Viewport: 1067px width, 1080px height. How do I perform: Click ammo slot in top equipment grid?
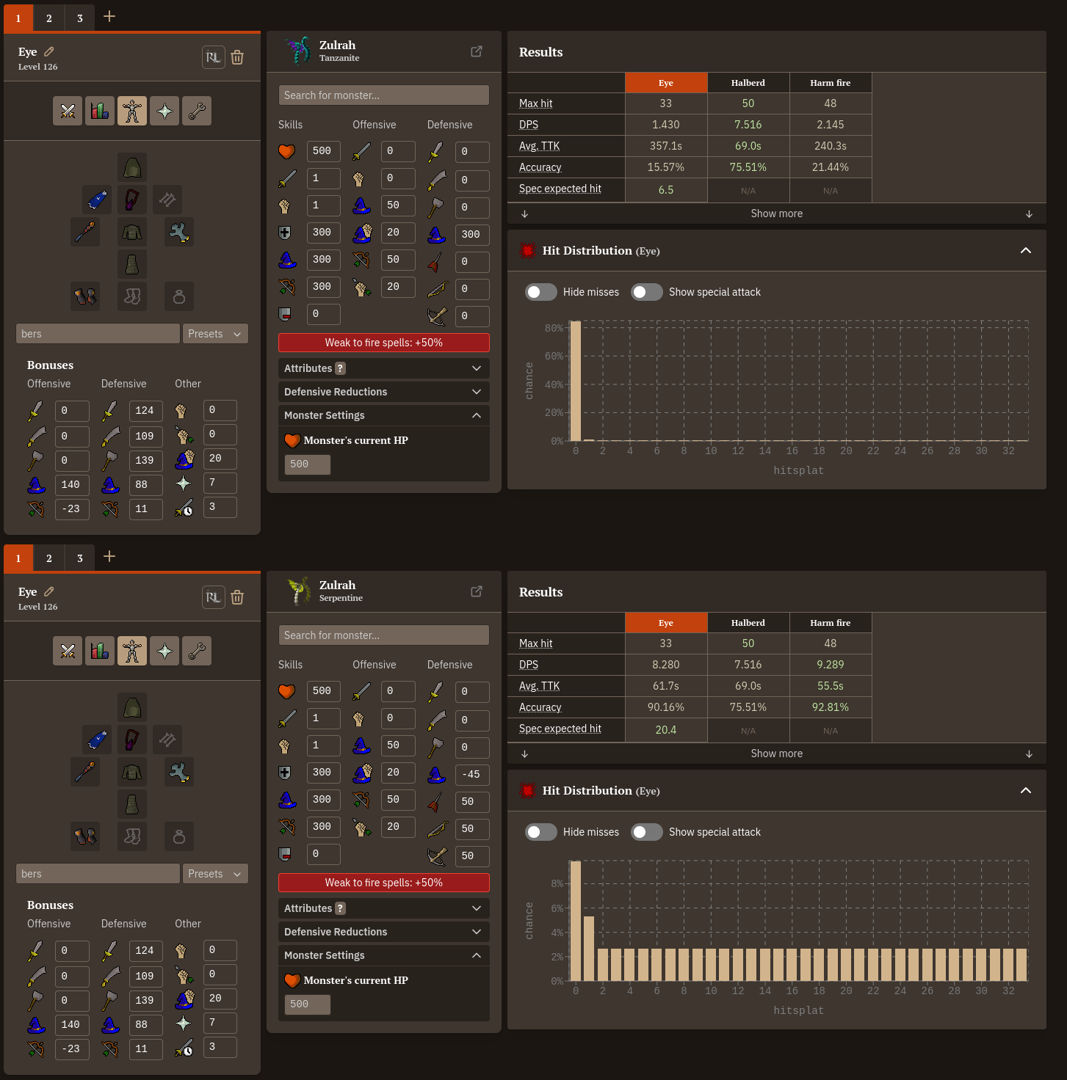167,200
